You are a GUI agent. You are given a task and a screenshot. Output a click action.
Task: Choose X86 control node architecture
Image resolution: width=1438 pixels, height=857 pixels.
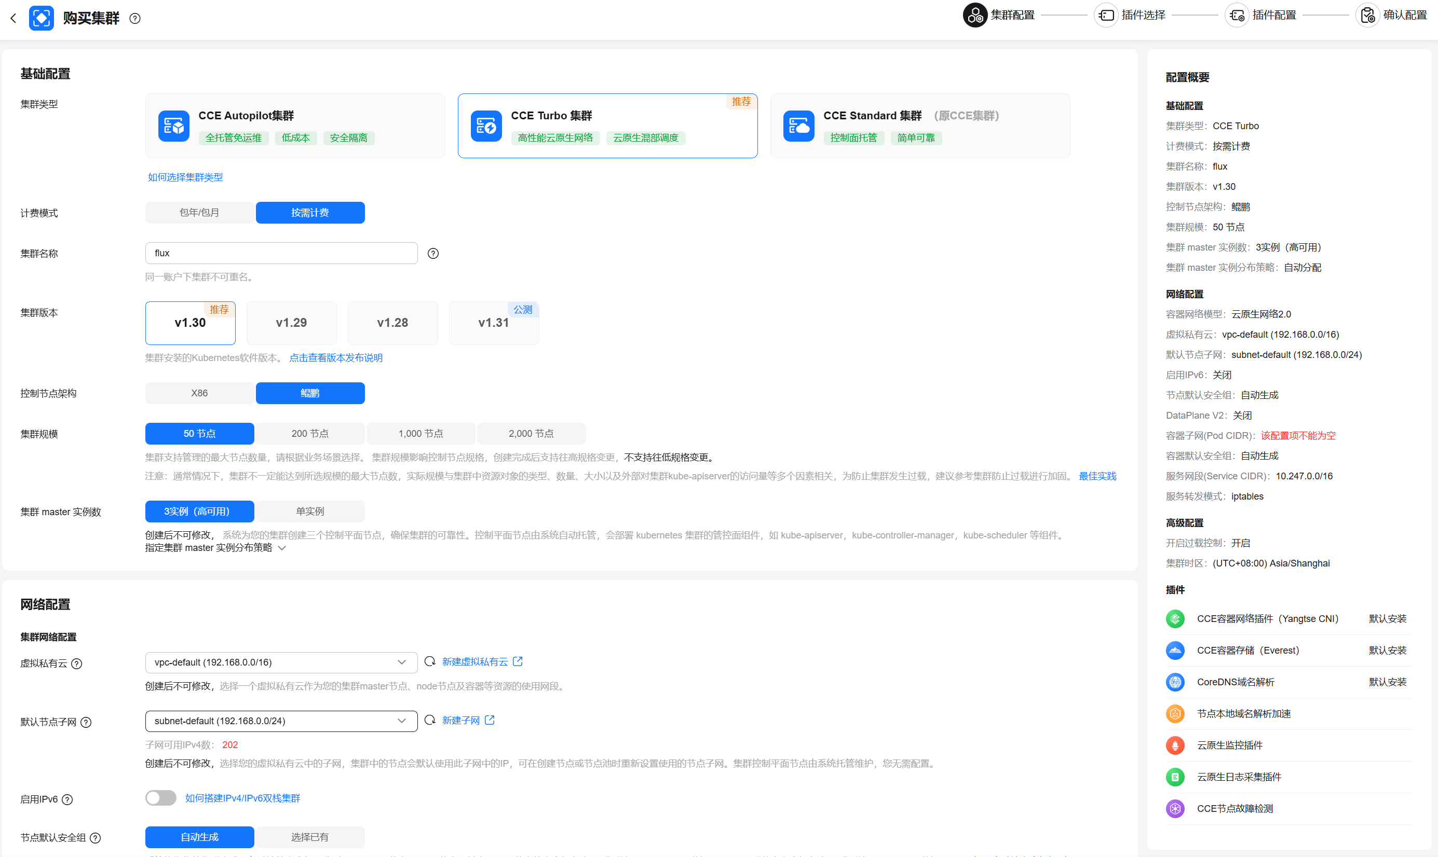click(199, 393)
